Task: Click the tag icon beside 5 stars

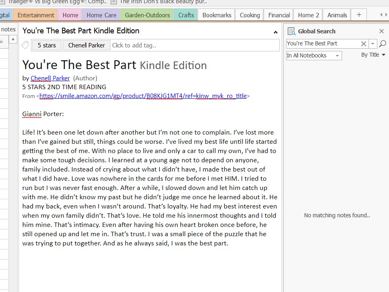Action: (x=25, y=45)
